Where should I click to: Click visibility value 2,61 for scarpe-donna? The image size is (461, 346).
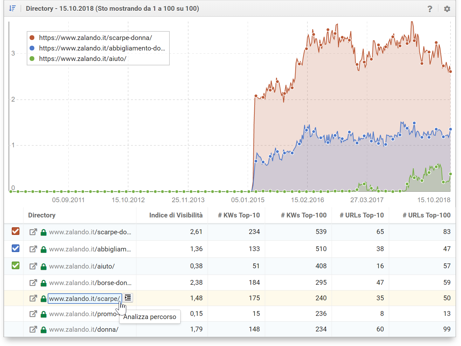point(196,232)
